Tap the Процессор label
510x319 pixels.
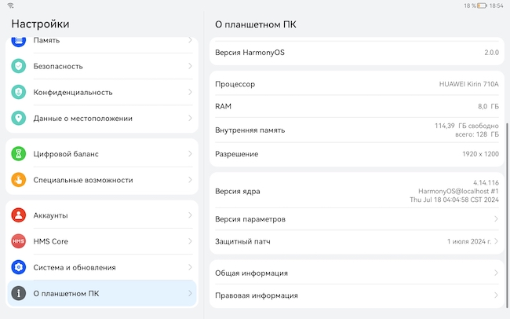(235, 84)
